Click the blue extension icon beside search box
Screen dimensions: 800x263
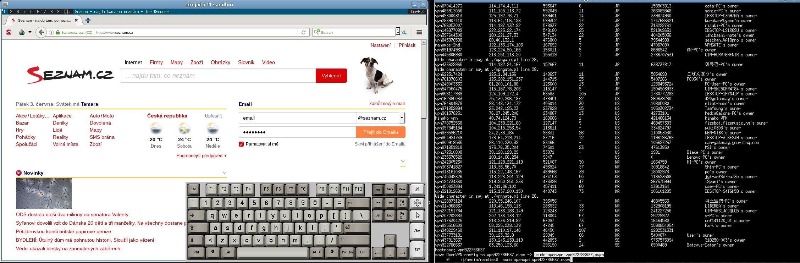click(x=404, y=32)
